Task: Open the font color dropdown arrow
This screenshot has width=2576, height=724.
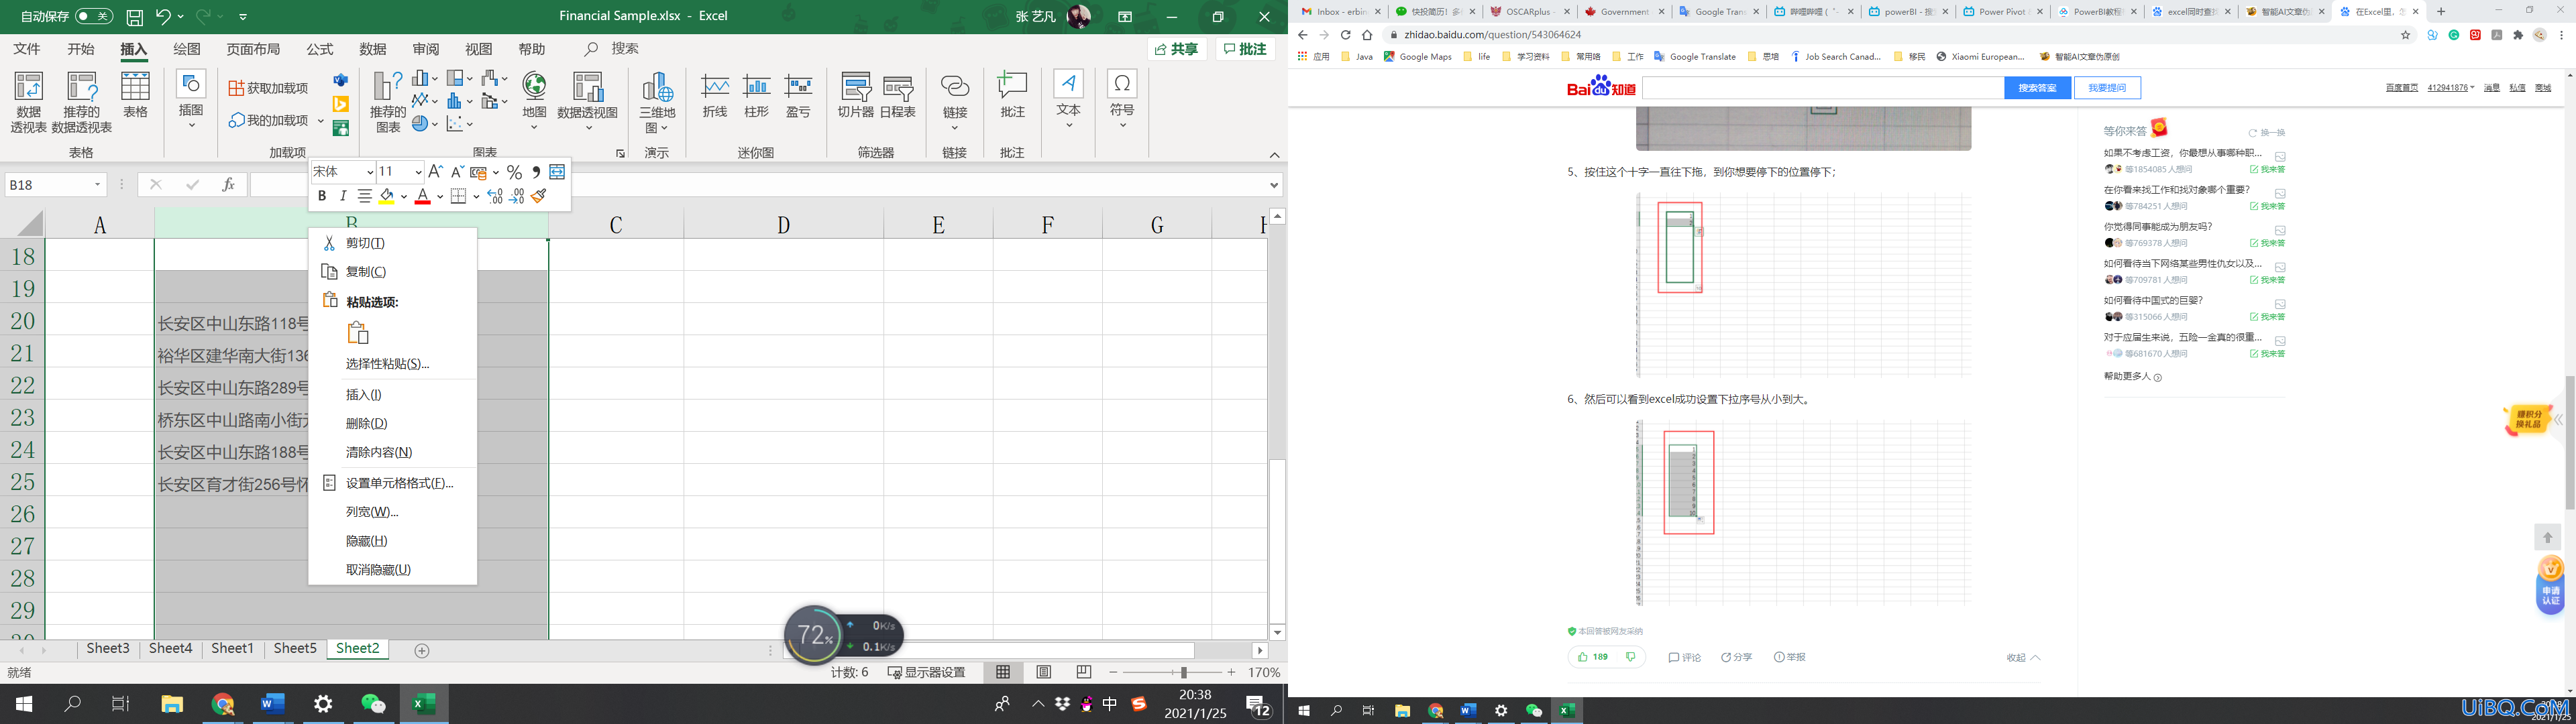Action: click(x=439, y=197)
